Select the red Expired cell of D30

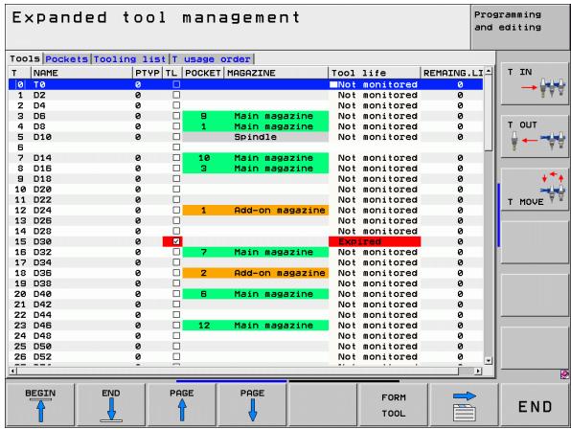pos(375,241)
